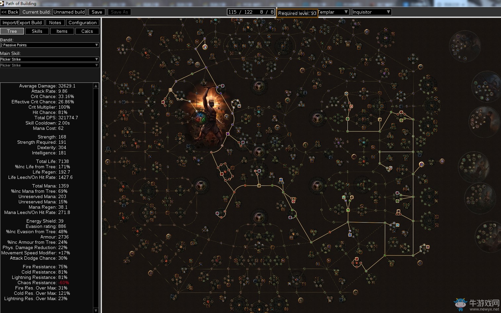This screenshot has height=313, width=501.
Task: Select the lower-left large jewel socket ring
Action: coord(201,185)
